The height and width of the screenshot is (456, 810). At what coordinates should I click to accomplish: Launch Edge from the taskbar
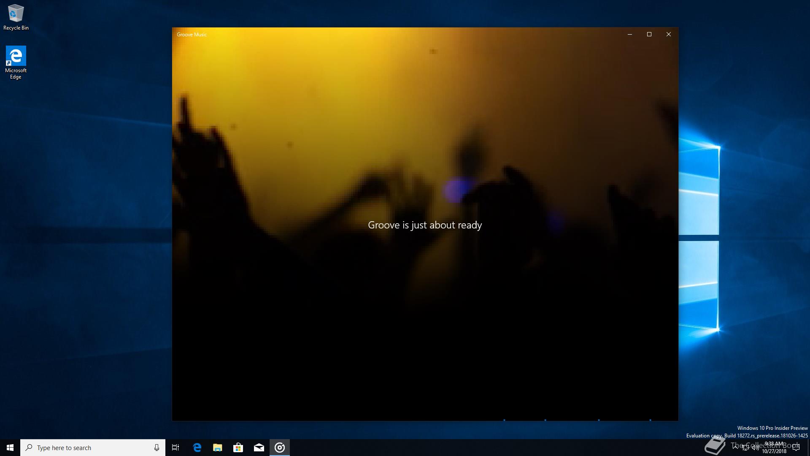(197, 448)
